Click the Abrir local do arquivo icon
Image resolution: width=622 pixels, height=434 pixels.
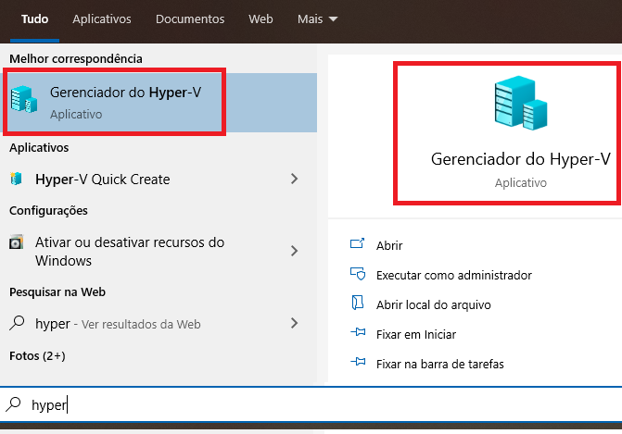click(x=357, y=304)
